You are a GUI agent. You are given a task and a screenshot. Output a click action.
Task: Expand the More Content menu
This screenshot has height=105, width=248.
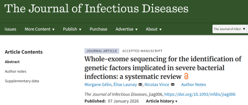(x=40, y=29)
